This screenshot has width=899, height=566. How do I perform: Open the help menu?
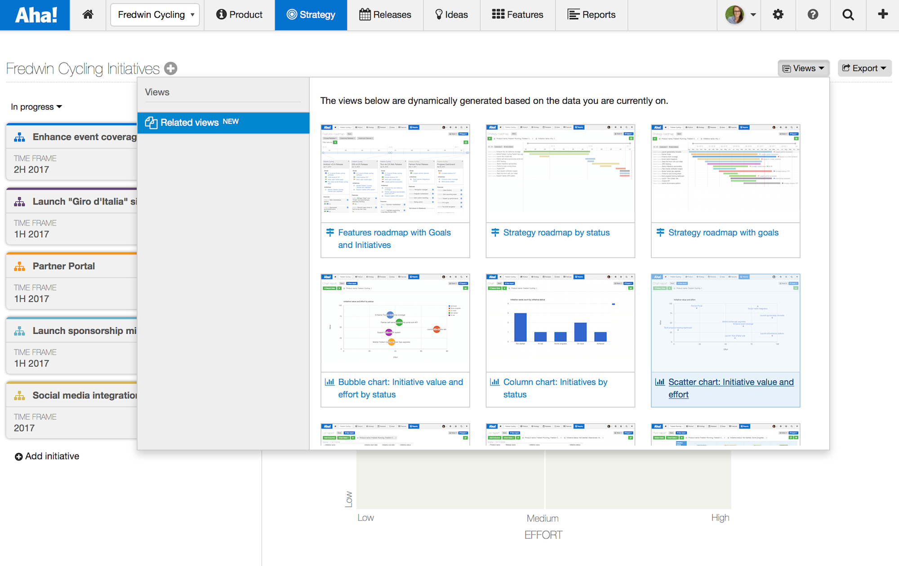point(813,14)
